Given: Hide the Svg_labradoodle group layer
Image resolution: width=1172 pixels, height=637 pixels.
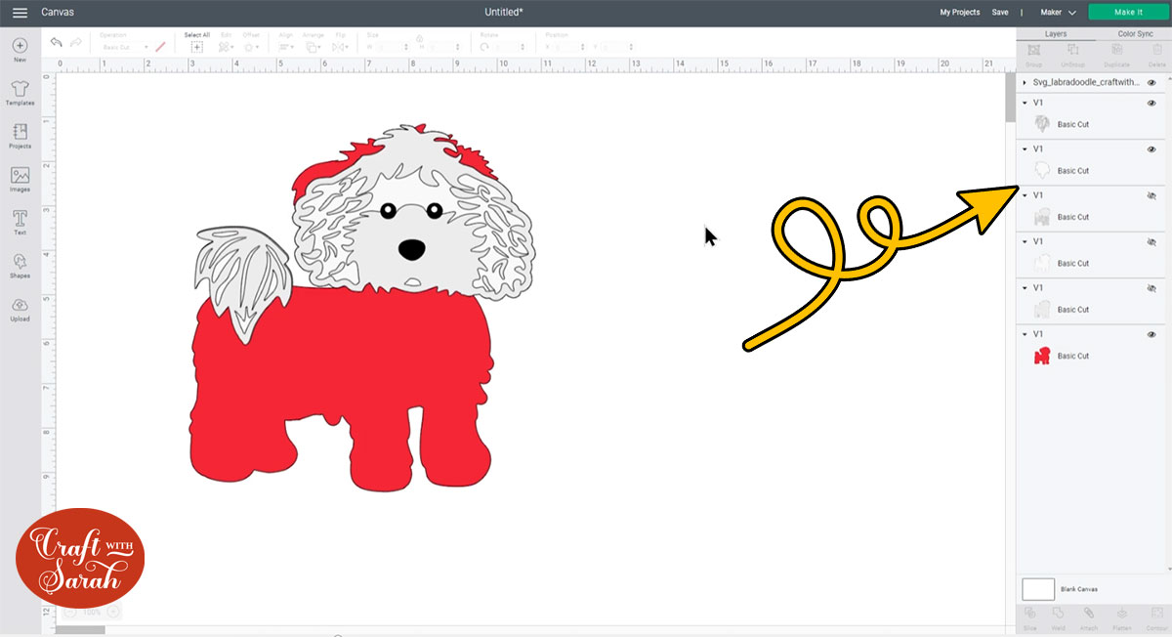Looking at the screenshot, I should pos(1151,83).
